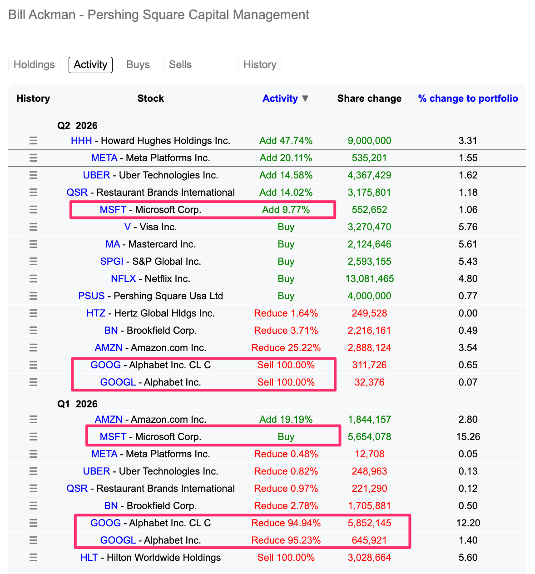Open history icon for GOOGL Reduce 95.23% row
The height and width of the screenshot is (574, 535).
pos(33,540)
